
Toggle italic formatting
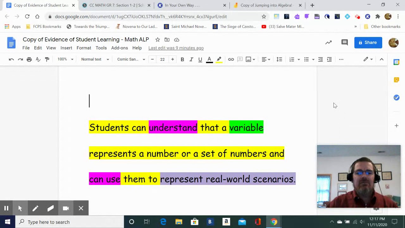point(191,59)
